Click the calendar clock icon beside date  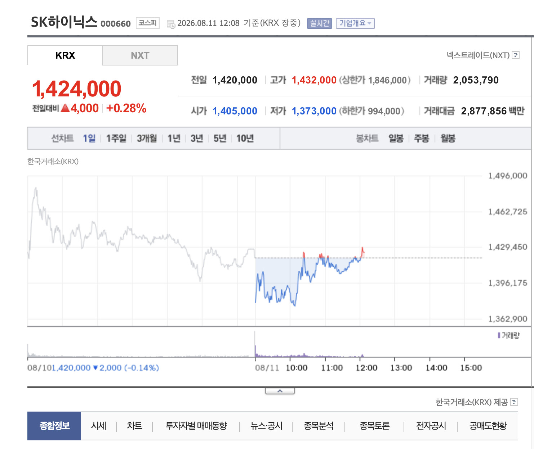pyautogui.click(x=171, y=24)
